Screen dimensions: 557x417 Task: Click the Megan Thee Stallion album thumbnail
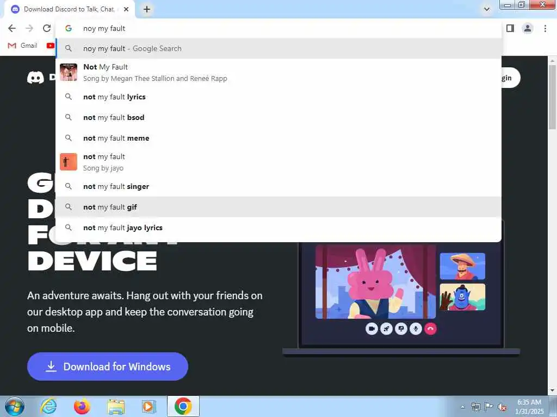69,72
